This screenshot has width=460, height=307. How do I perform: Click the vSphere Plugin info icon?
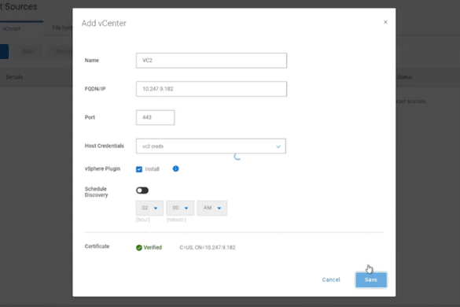(x=175, y=168)
